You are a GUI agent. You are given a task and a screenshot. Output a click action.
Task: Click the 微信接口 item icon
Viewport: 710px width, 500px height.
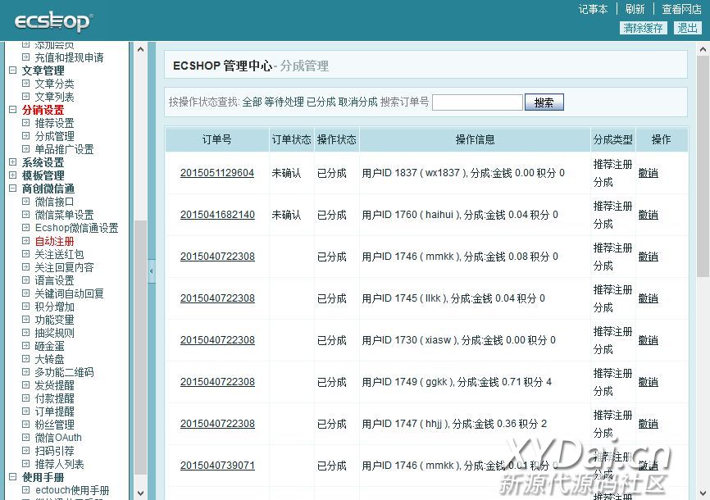[x=25, y=201]
